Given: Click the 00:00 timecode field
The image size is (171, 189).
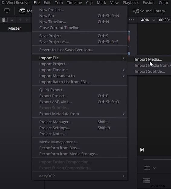Looking at the screenshot, I should pos(165,20).
